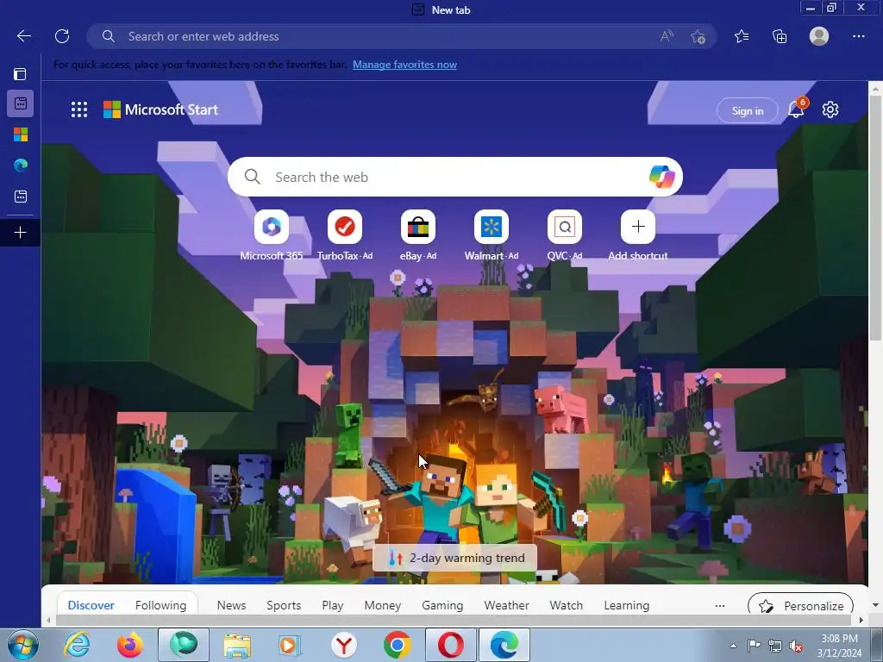Open the Windows Start orb
The width and height of the screenshot is (883, 662).
point(22,645)
